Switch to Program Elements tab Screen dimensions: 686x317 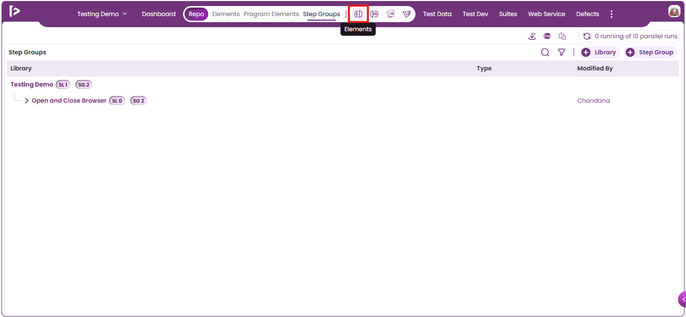tap(271, 14)
